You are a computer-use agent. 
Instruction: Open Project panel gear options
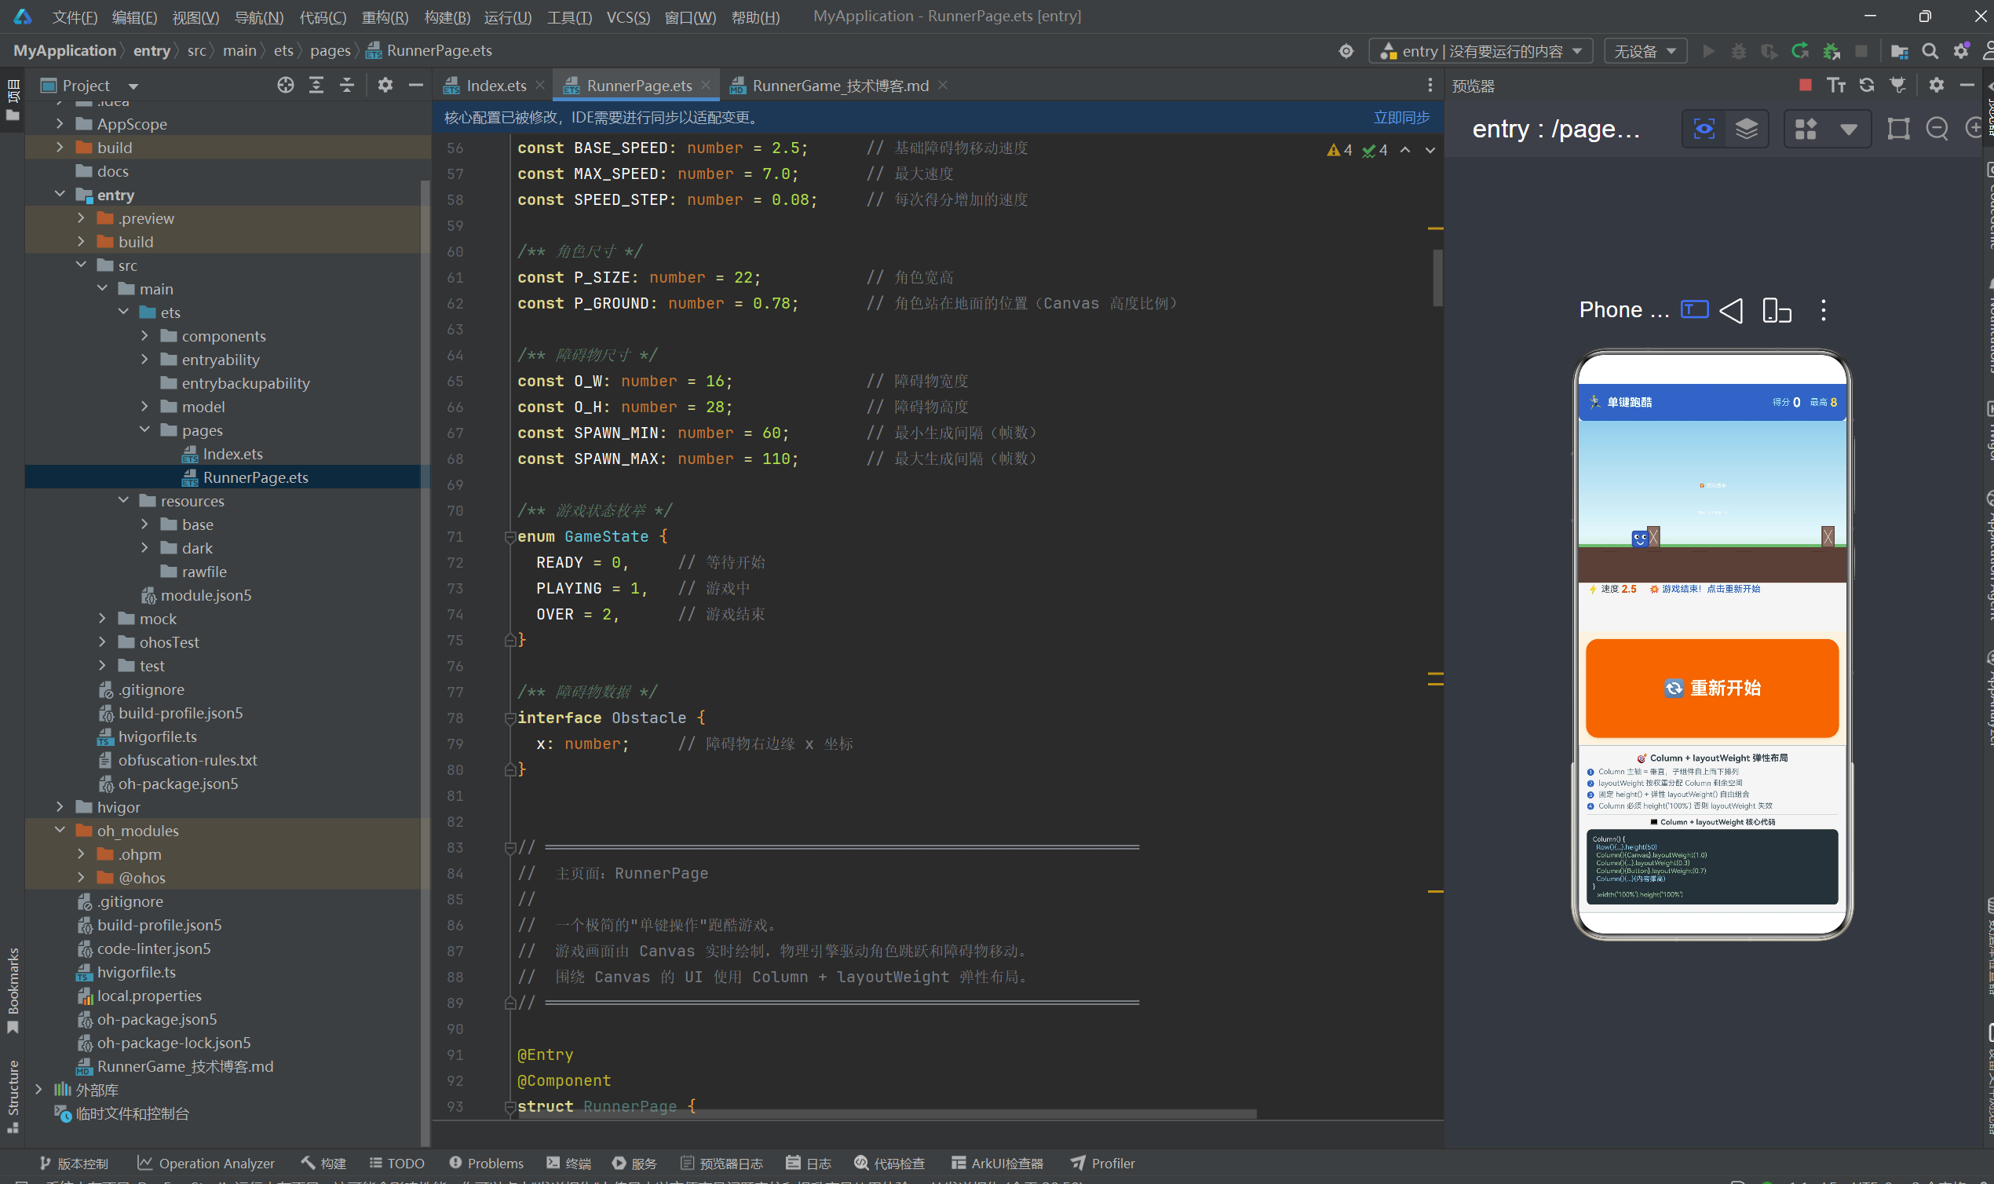pos(385,85)
